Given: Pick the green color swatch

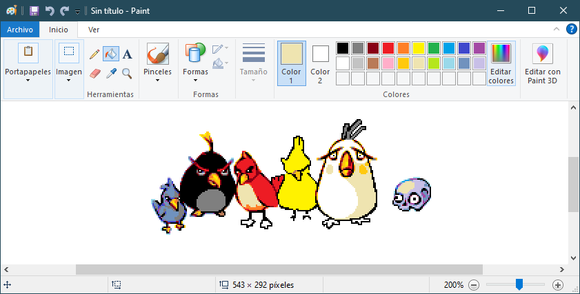Looking at the screenshot, I should [x=434, y=48].
